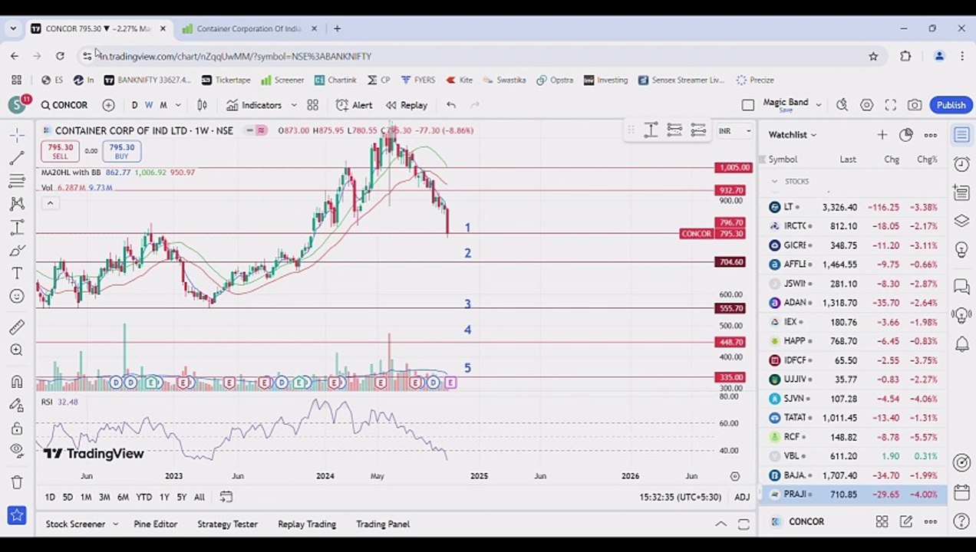Select the W weekly timeframe

[149, 105]
